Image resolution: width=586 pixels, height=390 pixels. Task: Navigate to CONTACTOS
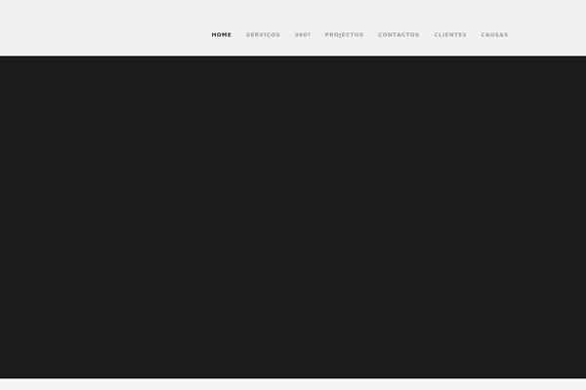[398, 35]
